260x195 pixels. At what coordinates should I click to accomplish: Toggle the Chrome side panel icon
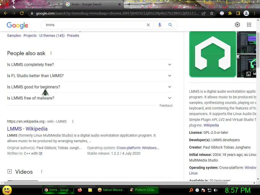click(238, 13)
